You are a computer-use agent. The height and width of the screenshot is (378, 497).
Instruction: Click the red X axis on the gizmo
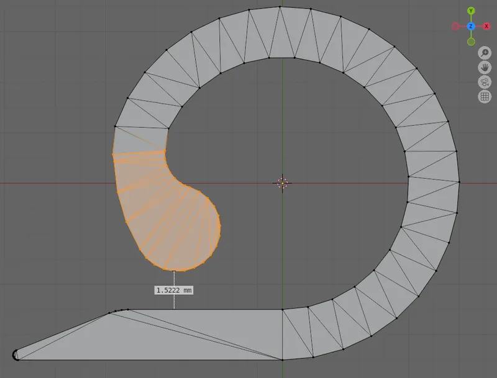pos(486,26)
